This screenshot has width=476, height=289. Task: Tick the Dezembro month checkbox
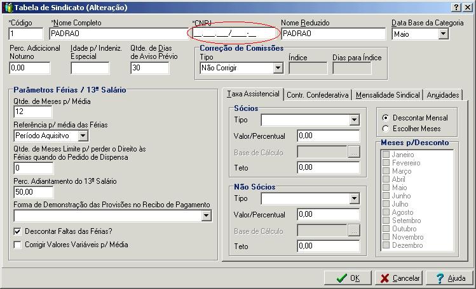pos(386,245)
